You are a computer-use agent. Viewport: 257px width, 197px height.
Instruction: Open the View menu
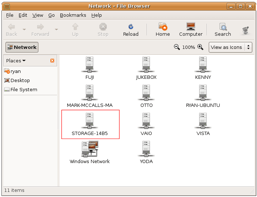pos(38,15)
